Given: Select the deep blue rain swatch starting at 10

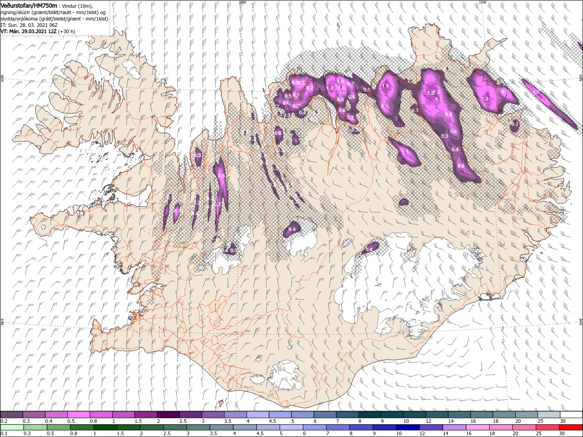Looking at the screenshot, I should (408, 427).
